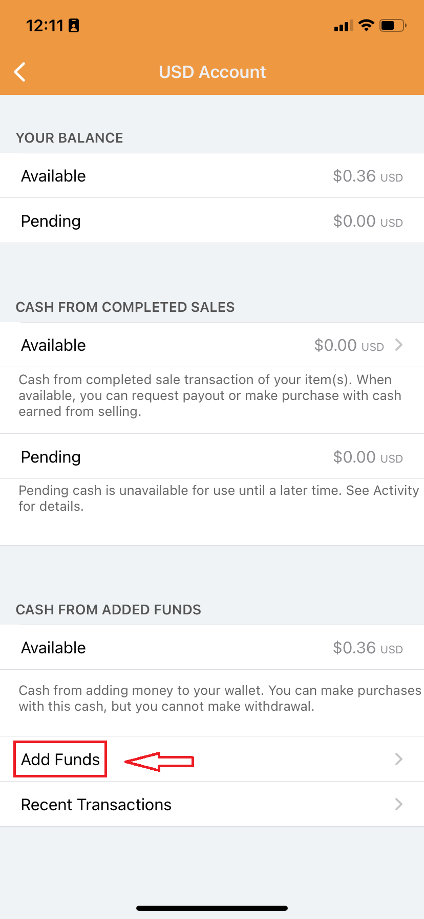Tap the Wi-Fi status icon
The height and width of the screenshot is (919, 424).
coord(366,25)
